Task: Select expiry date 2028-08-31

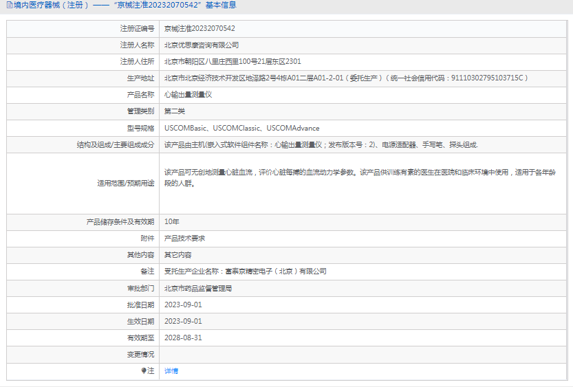Action: (183, 338)
